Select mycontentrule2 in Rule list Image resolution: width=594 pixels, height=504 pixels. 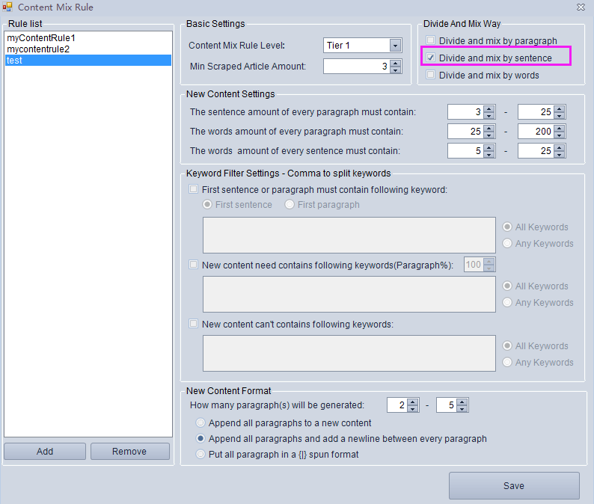coord(37,49)
